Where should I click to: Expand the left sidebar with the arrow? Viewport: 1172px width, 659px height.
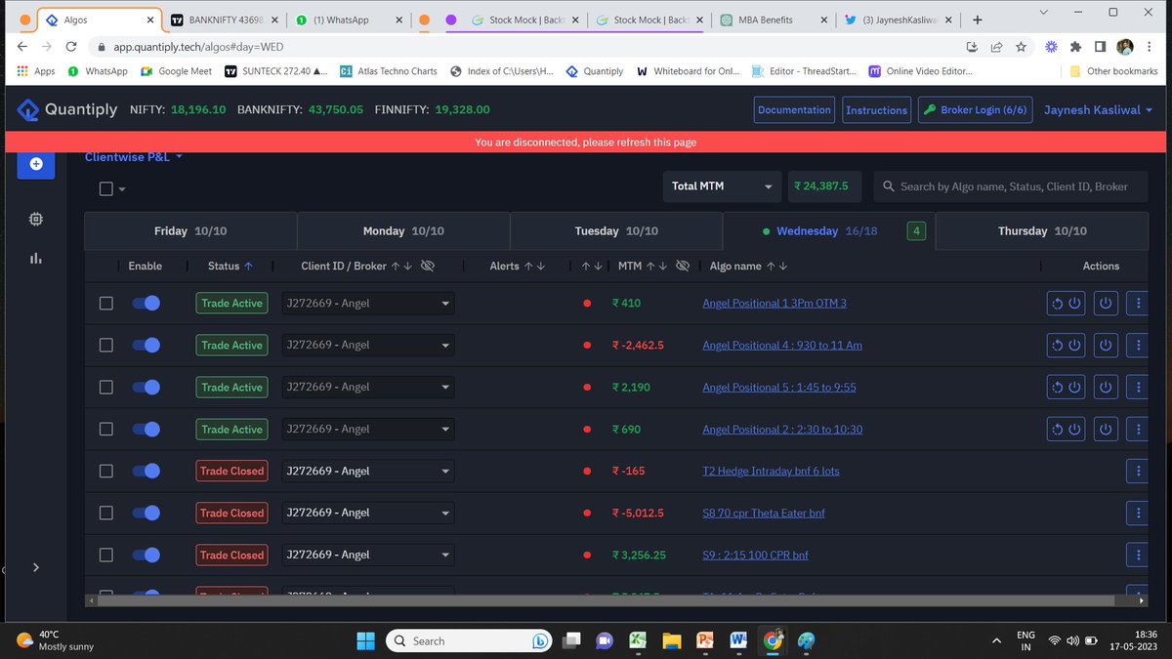tap(36, 567)
